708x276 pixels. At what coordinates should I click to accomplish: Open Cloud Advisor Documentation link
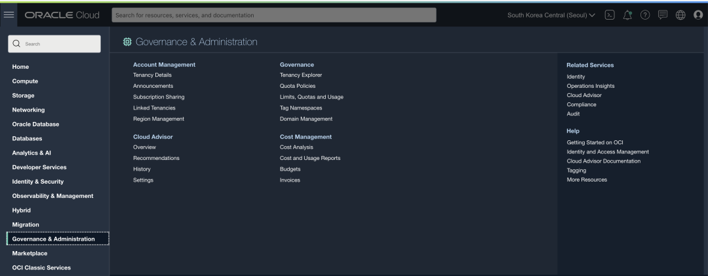point(604,161)
